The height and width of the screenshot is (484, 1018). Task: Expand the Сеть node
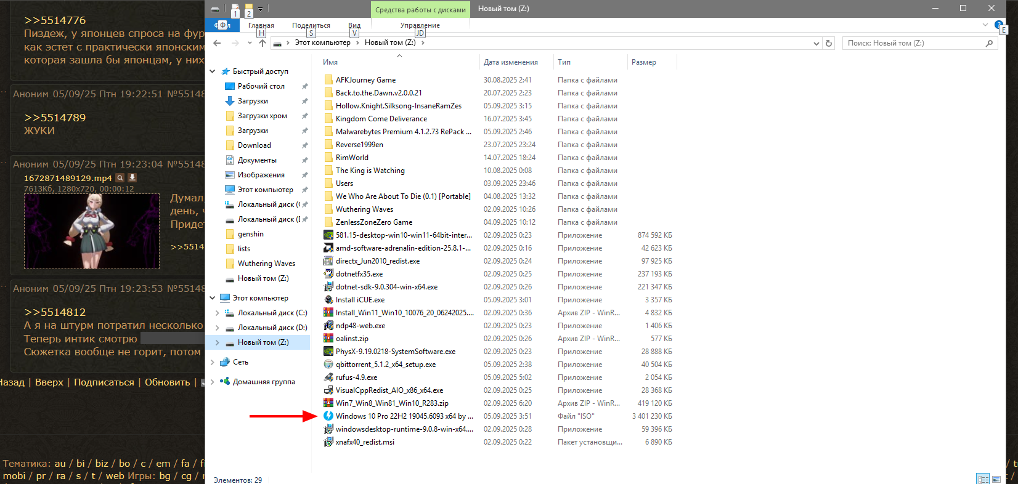click(213, 362)
